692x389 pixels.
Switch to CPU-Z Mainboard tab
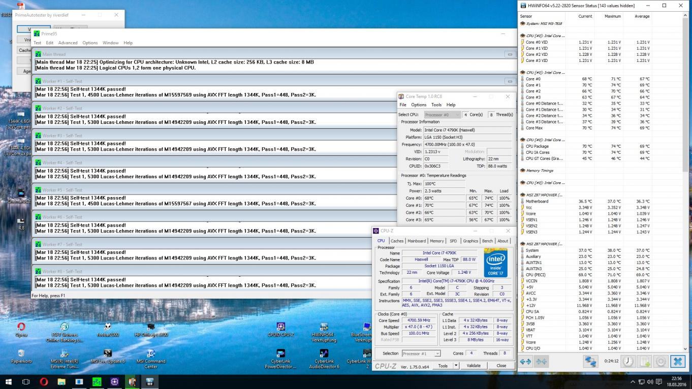click(x=417, y=241)
